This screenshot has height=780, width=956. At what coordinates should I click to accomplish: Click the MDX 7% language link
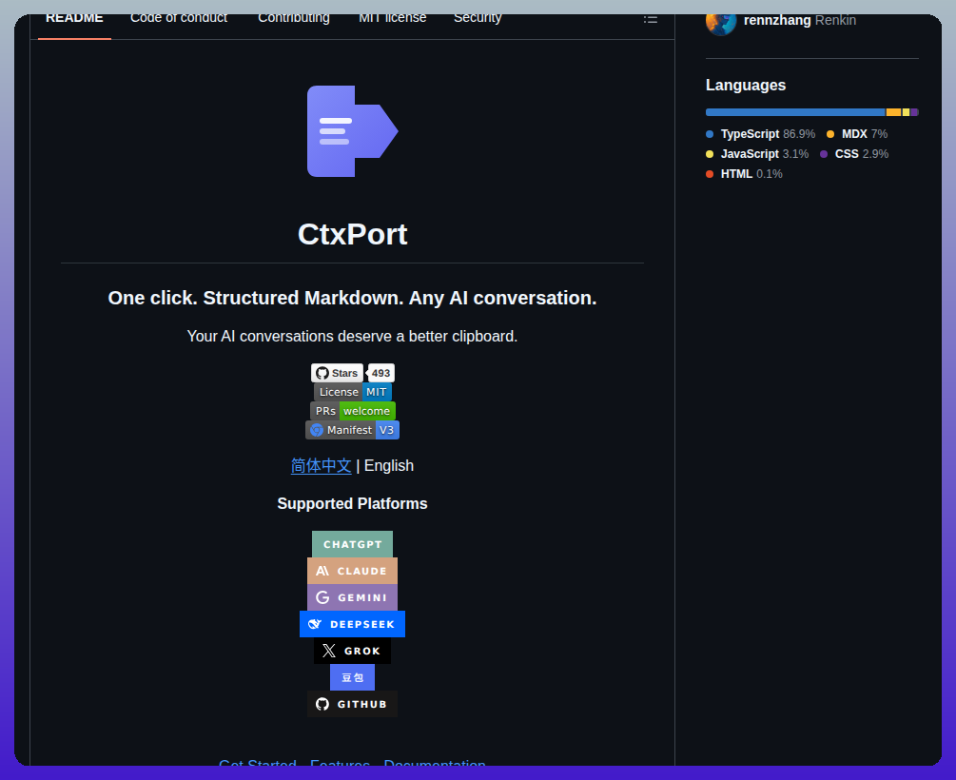pos(857,133)
